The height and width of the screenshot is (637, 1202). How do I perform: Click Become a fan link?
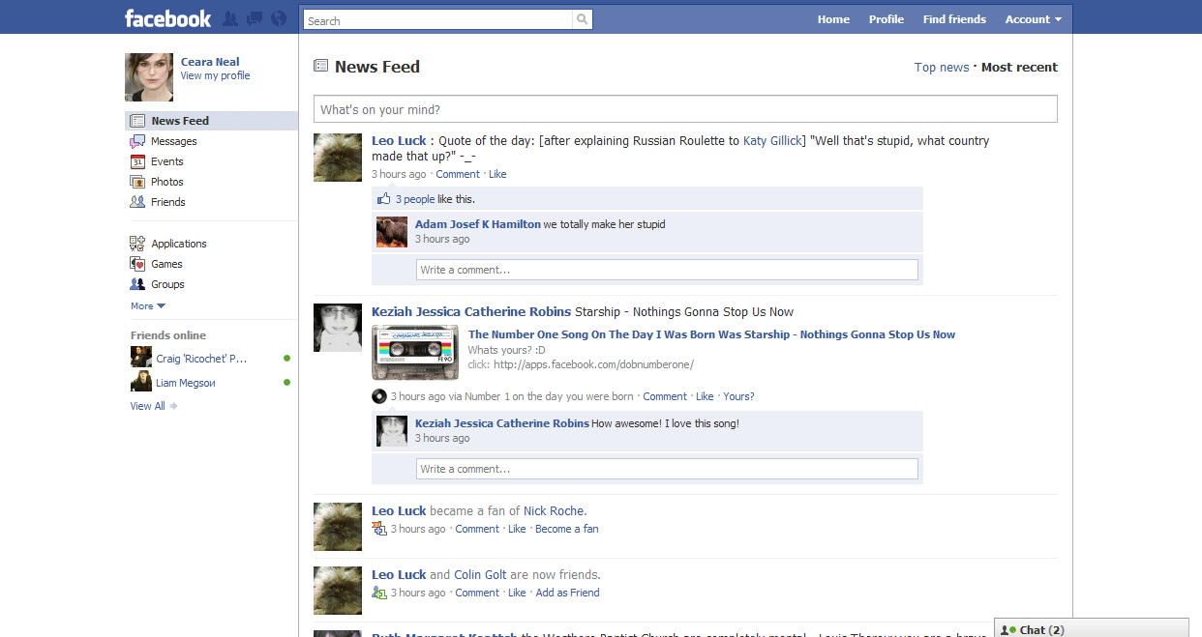(566, 529)
